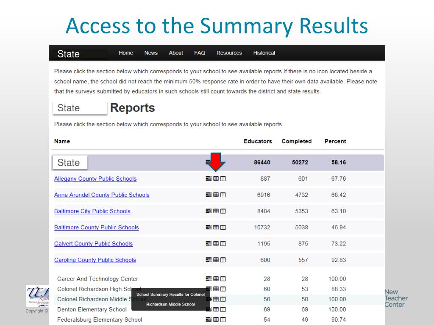Click Baltimore City two-column report icon
Screen dimensions: 434x325
[223, 211]
